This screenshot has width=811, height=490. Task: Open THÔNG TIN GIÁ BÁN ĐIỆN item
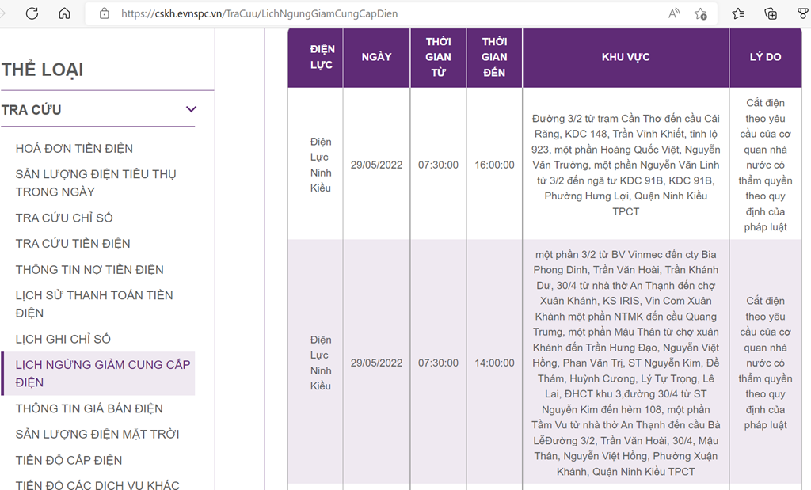(x=89, y=408)
